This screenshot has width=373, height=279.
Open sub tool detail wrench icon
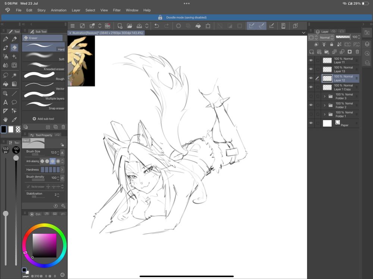click(63, 206)
